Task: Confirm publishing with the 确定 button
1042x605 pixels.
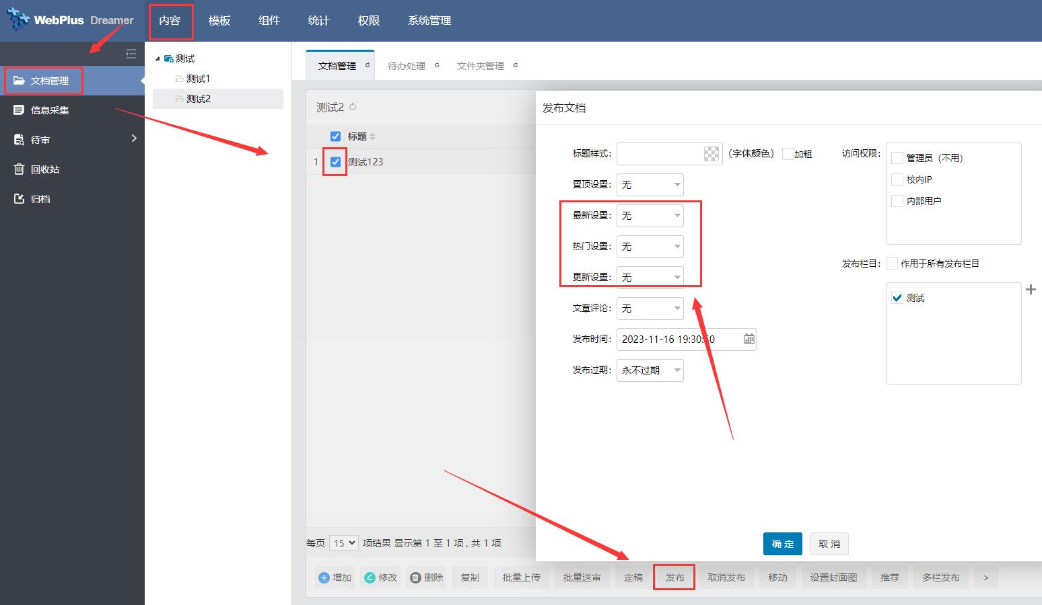Action: point(783,544)
